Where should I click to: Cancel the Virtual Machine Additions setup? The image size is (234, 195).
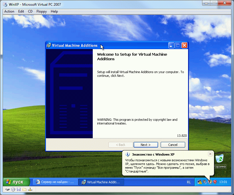point(173,145)
